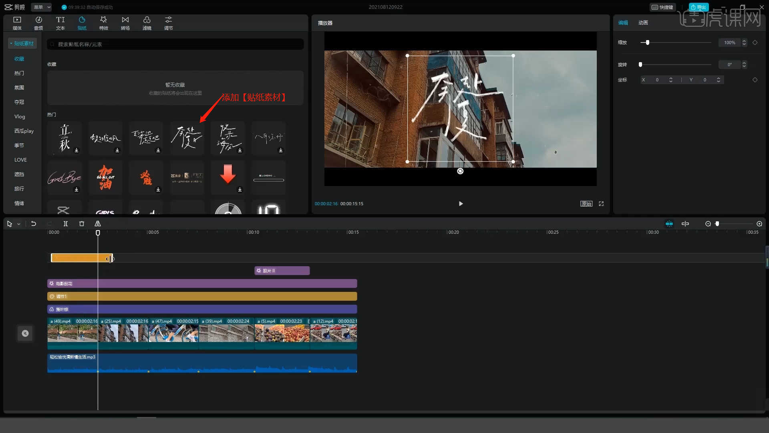Image resolution: width=769 pixels, height=433 pixels.
Task: Click the delete trash icon in timeline toolbar
Action: pyautogui.click(x=82, y=224)
